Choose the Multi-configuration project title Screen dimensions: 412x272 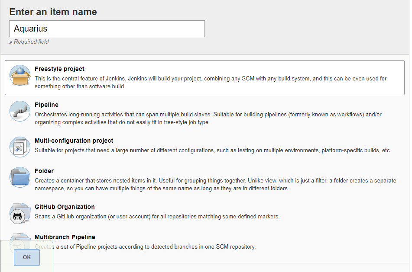[x=74, y=141]
